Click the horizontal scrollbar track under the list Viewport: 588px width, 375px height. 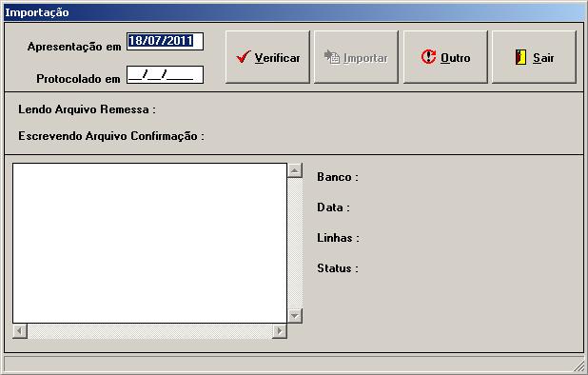149,331
